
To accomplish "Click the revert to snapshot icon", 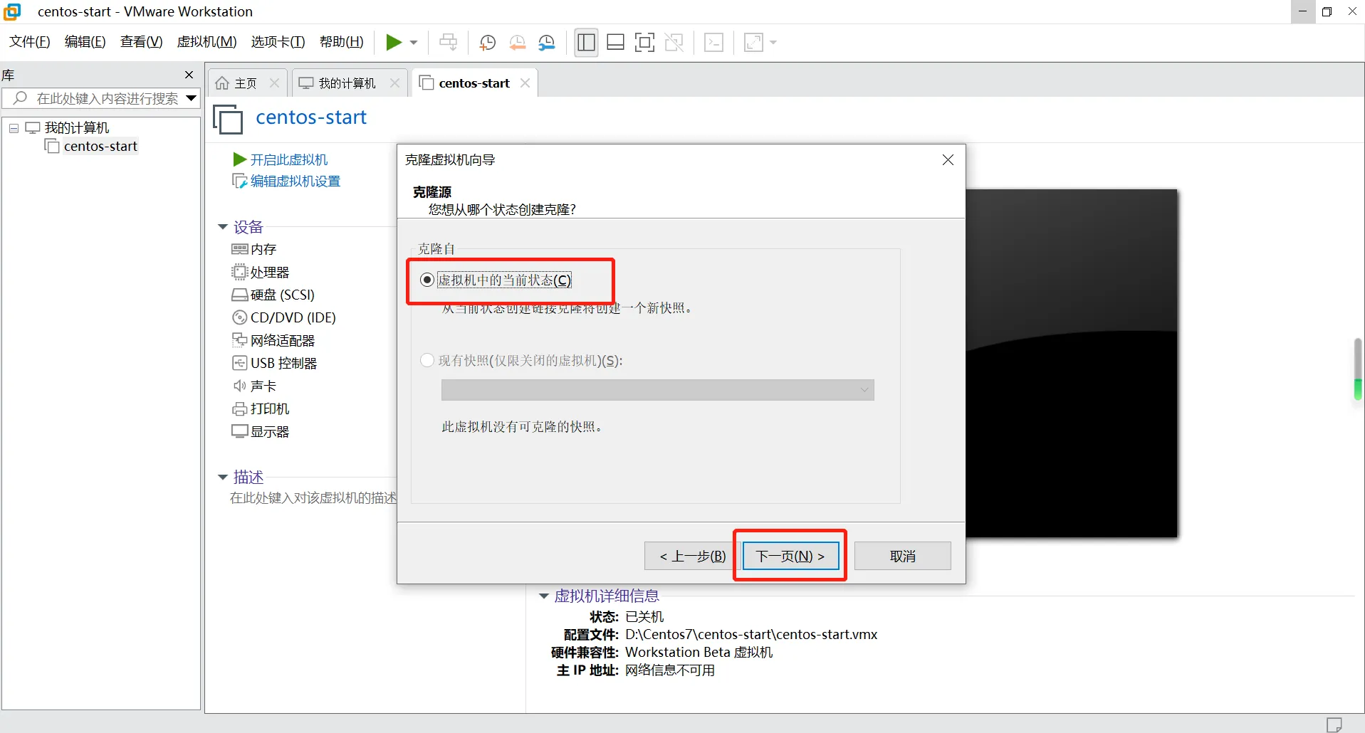I will tap(518, 43).
